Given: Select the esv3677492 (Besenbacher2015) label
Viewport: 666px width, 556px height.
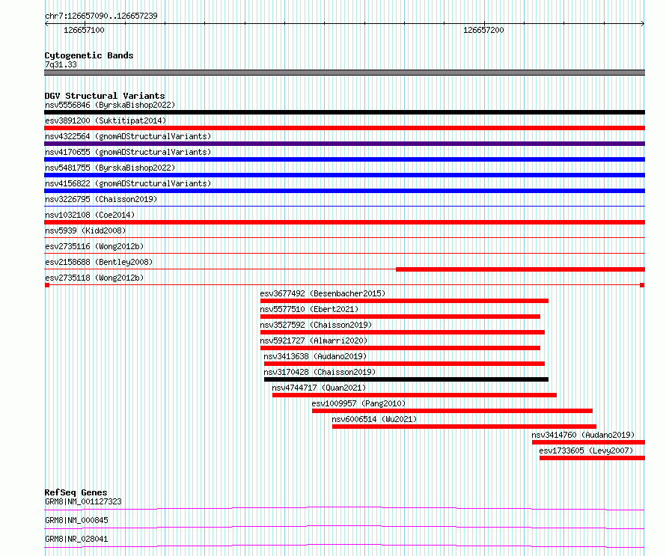Looking at the screenshot, I should point(323,293).
